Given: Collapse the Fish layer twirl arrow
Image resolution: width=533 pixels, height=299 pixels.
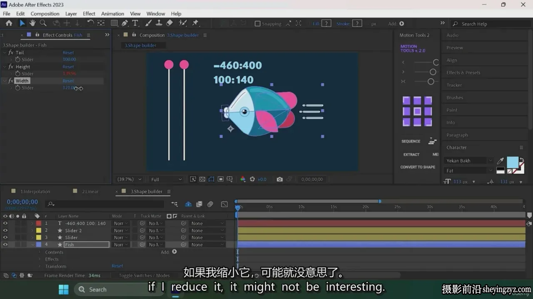Looking at the screenshot, I should pyautogui.click(x=32, y=245).
